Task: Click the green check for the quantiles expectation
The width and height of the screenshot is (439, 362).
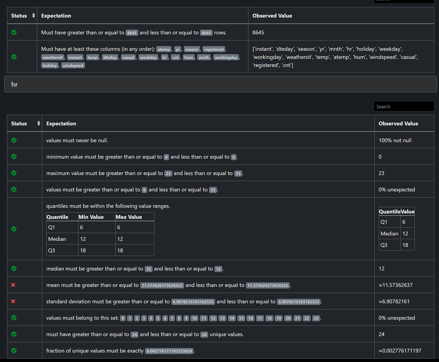Action: tap(14, 229)
